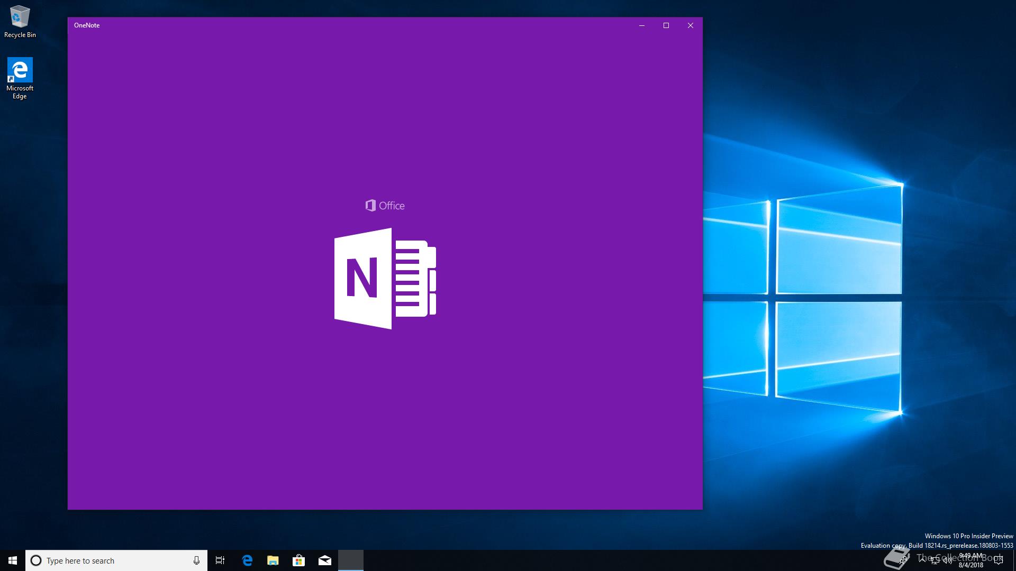Minimize the OneNote window
Image resolution: width=1016 pixels, height=571 pixels.
tap(642, 25)
